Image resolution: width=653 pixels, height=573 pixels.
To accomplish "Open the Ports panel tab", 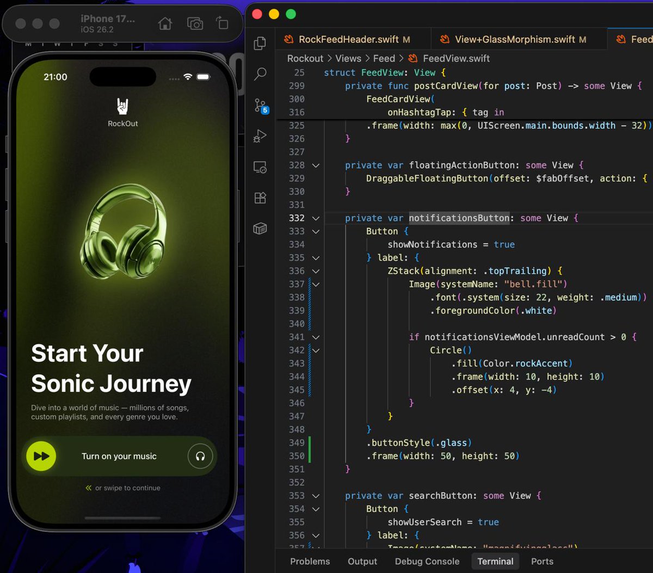I will click(x=542, y=561).
